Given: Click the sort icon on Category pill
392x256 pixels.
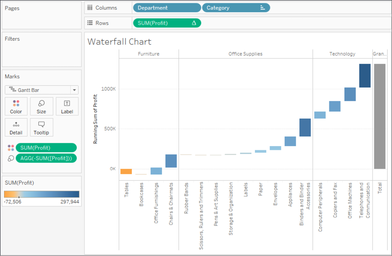Looking at the screenshot, I should coord(262,8).
